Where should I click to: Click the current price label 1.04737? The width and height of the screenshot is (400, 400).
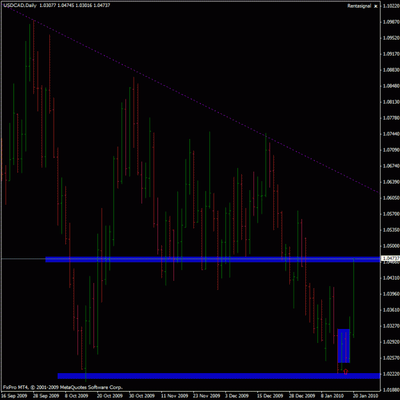click(x=390, y=259)
